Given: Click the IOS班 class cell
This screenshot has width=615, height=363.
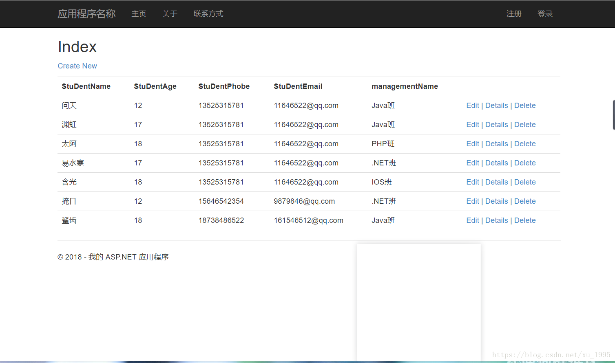Looking at the screenshot, I should (x=382, y=182).
